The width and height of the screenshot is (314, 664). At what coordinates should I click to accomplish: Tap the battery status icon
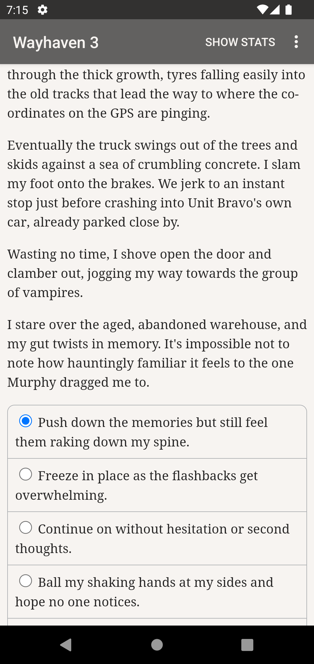pyautogui.click(x=288, y=10)
